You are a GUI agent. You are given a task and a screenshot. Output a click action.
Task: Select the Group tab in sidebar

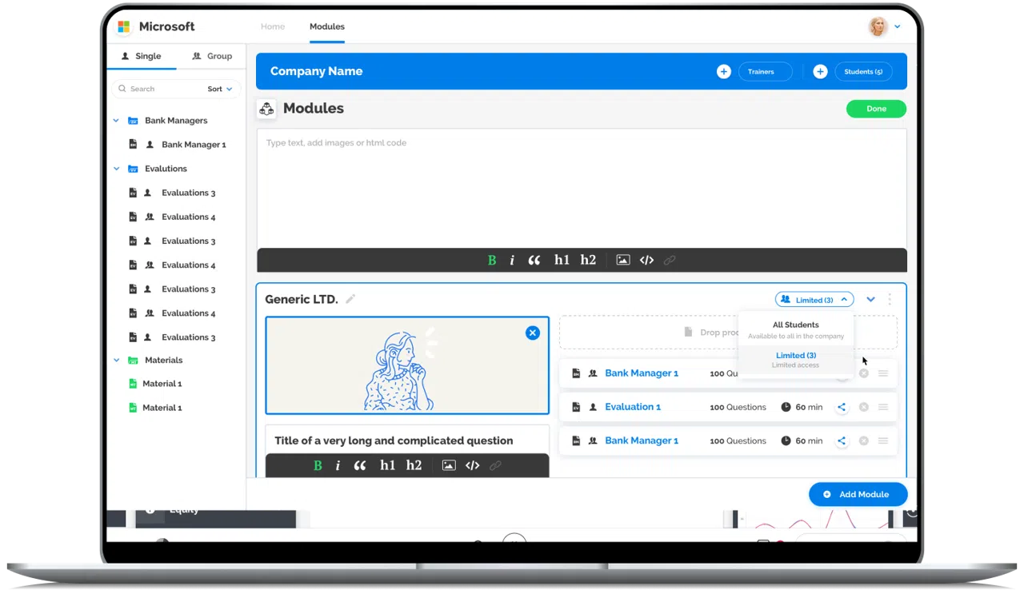click(x=212, y=56)
